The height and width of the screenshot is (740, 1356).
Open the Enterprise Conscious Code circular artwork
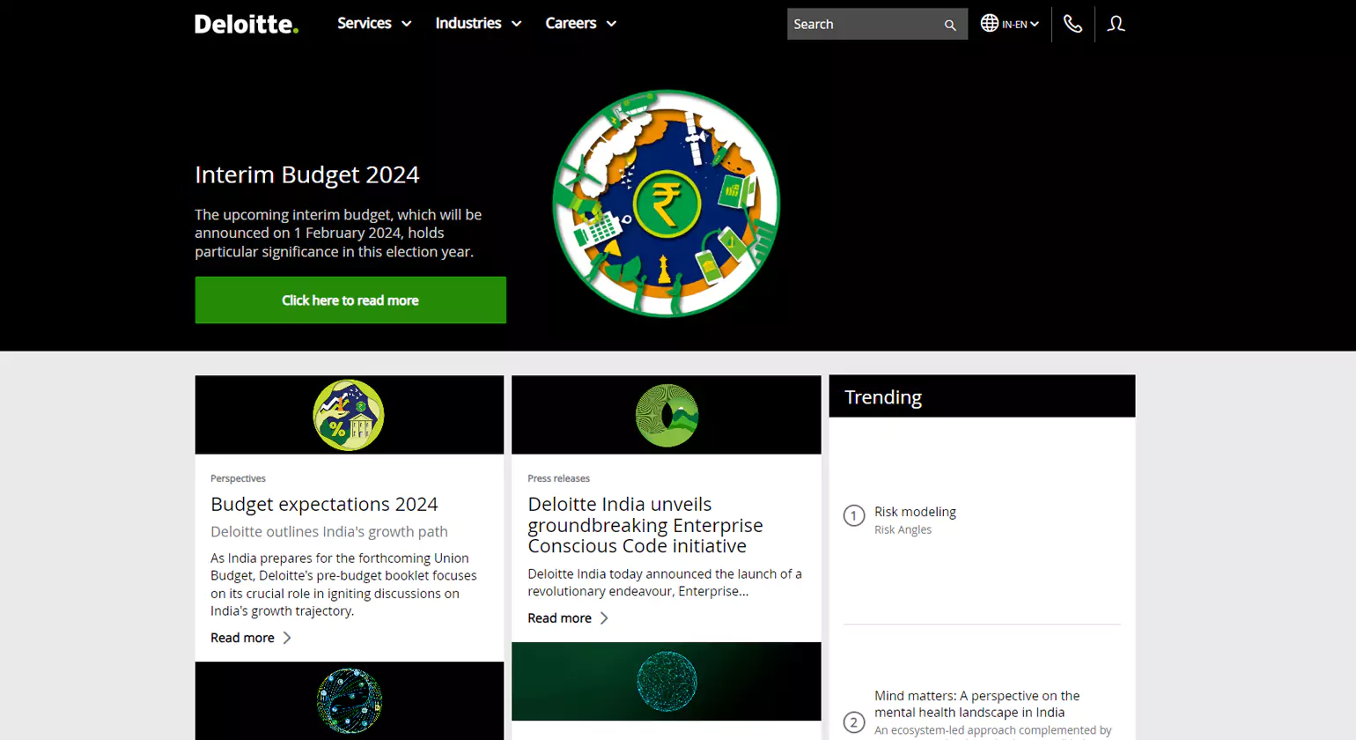pyautogui.click(x=667, y=414)
